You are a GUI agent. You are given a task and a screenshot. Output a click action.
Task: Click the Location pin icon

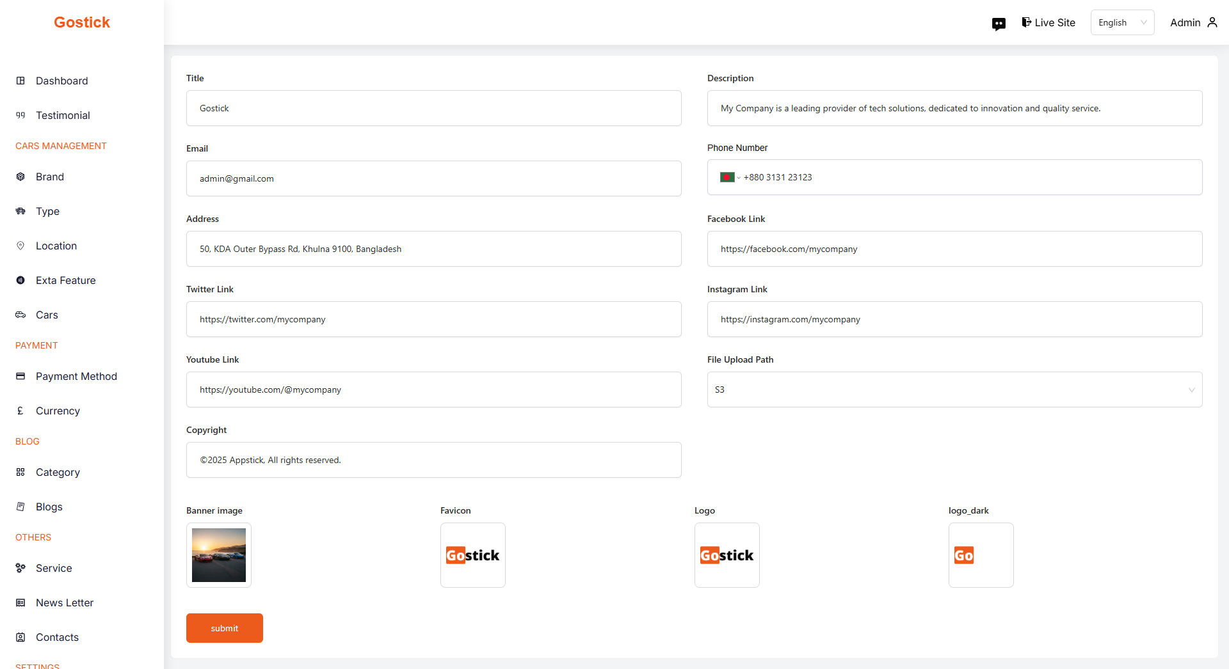coord(20,246)
